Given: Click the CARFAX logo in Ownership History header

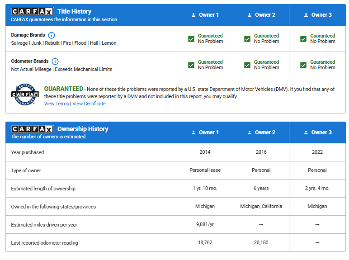Looking at the screenshot, I should click(x=32, y=129).
